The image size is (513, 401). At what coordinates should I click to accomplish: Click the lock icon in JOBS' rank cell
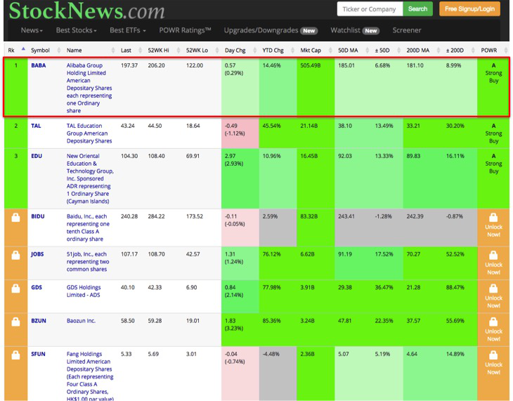pos(15,255)
